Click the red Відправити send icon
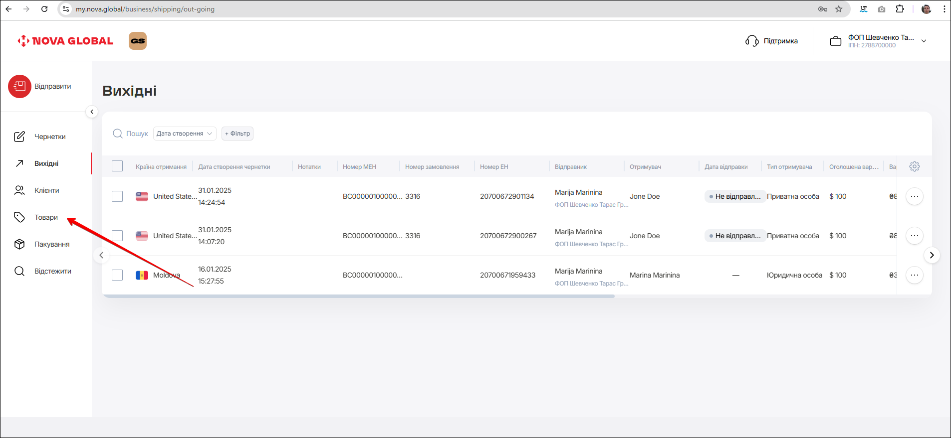The height and width of the screenshot is (438, 951). [19, 86]
